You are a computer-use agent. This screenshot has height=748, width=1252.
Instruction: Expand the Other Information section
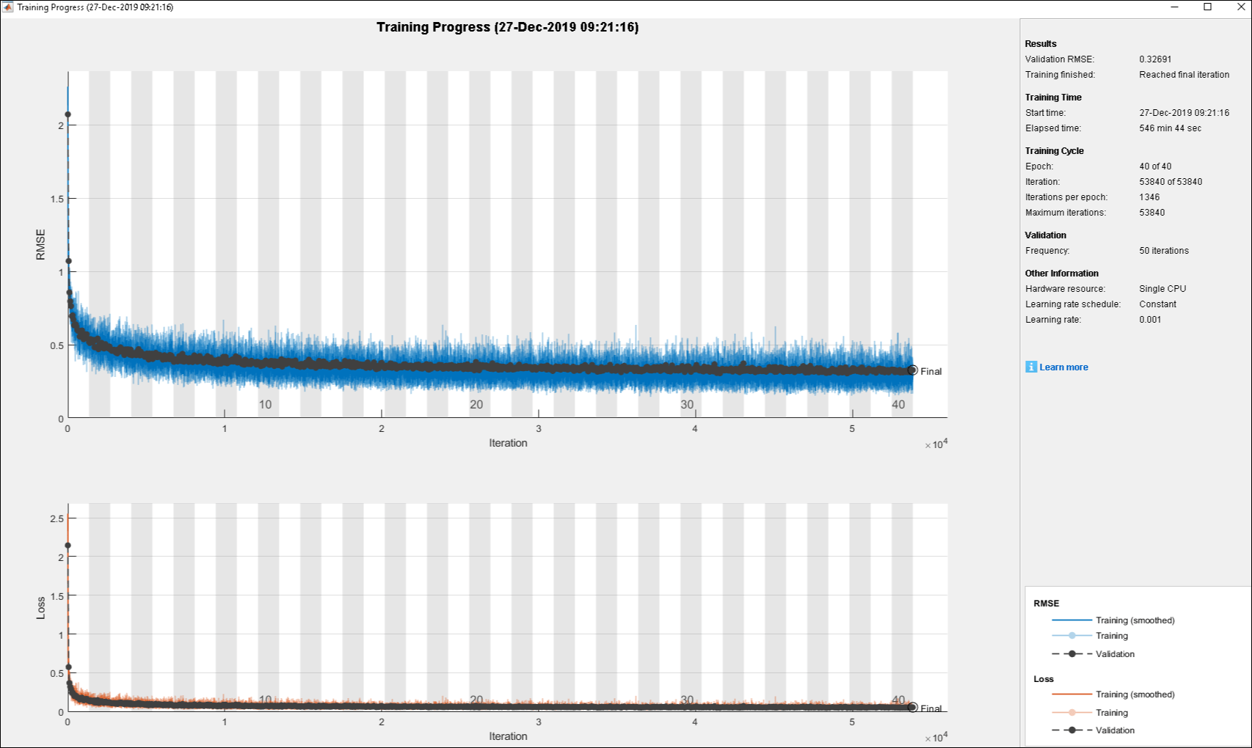[x=1061, y=273]
